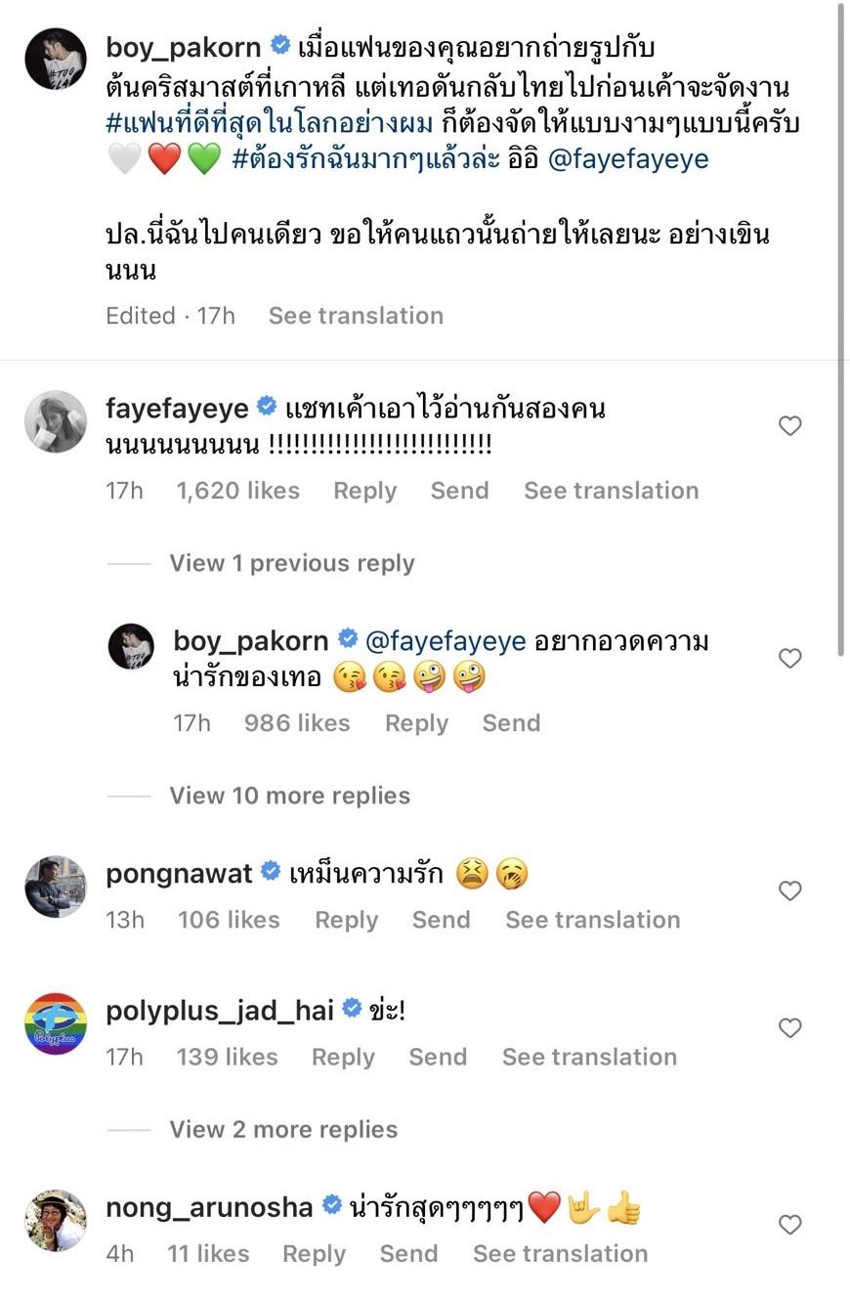The height and width of the screenshot is (1301, 850).
Task: Like boy_pakorn's reply with the heart
Action: [x=789, y=658]
